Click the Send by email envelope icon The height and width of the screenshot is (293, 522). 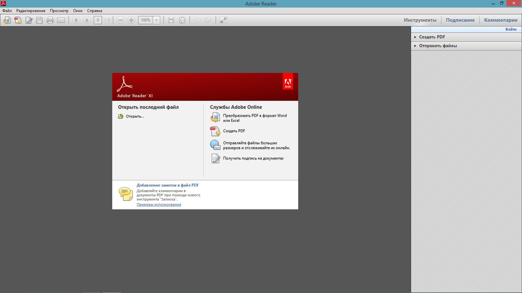[61, 20]
